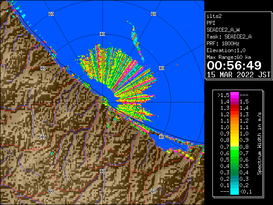Click the "<0.1" legend label
This screenshot has height=205, width=273.
(246, 192)
